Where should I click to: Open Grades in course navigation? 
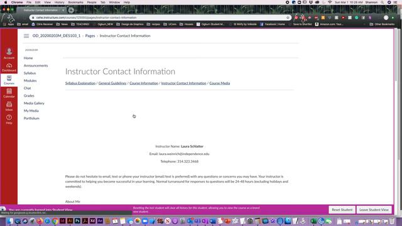click(x=29, y=95)
